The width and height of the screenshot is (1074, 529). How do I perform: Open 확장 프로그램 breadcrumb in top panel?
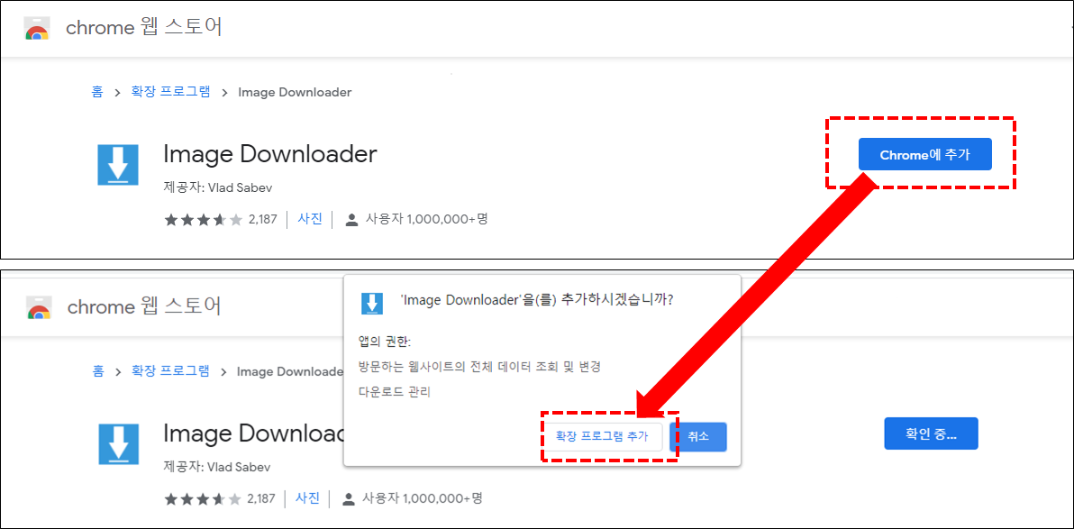(x=170, y=92)
